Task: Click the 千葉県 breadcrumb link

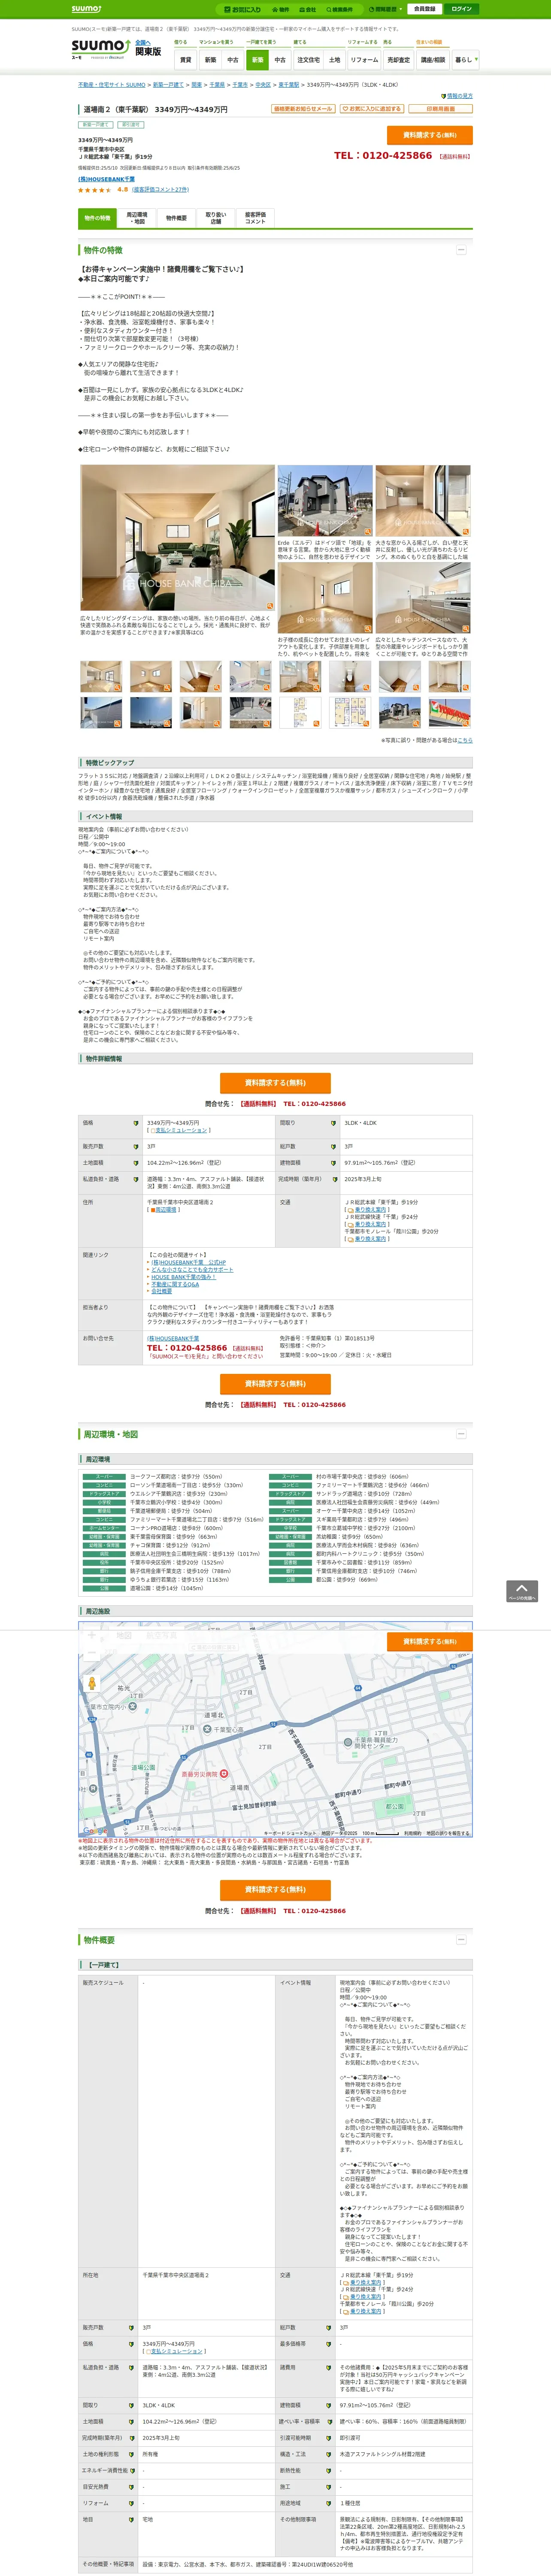Action: (x=217, y=85)
